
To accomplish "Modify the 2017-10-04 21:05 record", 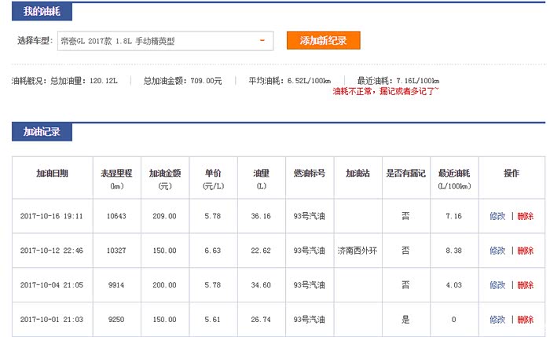I will click(x=497, y=285).
